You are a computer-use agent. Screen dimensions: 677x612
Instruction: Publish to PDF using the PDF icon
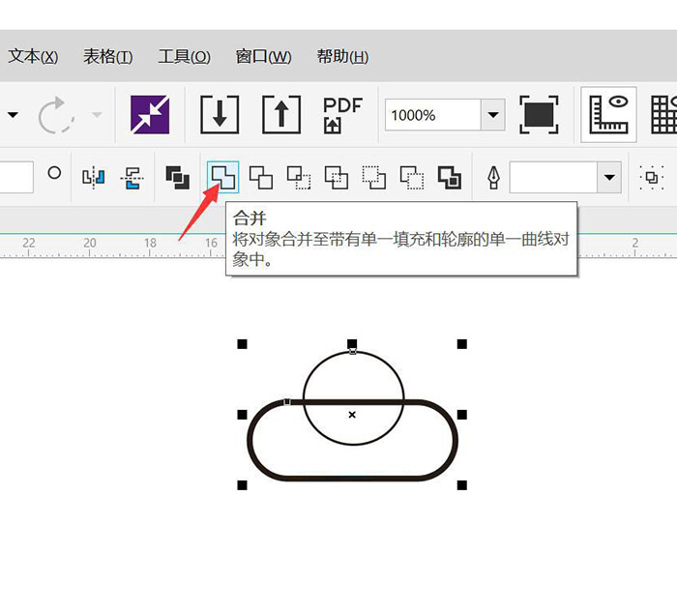(x=342, y=115)
